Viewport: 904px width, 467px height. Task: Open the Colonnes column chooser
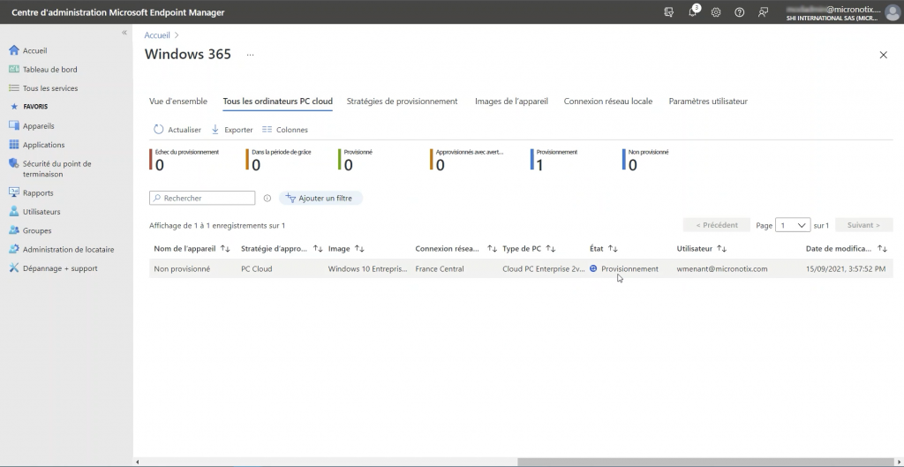pos(285,130)
